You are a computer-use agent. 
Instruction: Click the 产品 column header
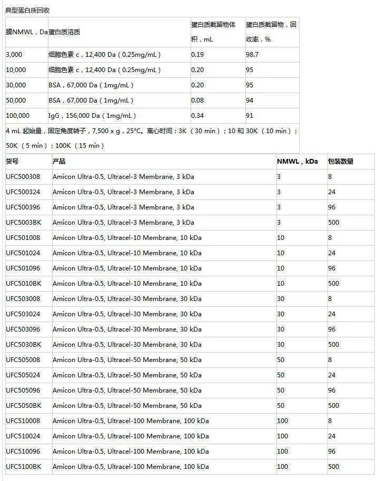click(x=59, y=162)
